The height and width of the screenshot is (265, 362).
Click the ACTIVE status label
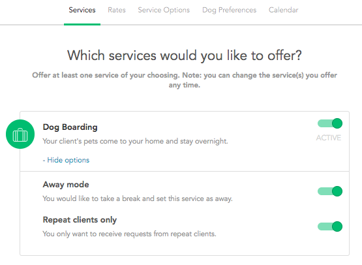pos(329,138)
